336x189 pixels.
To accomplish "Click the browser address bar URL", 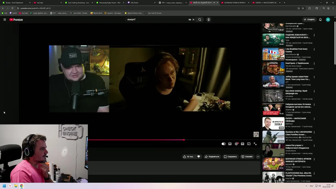I will [35, 8].
